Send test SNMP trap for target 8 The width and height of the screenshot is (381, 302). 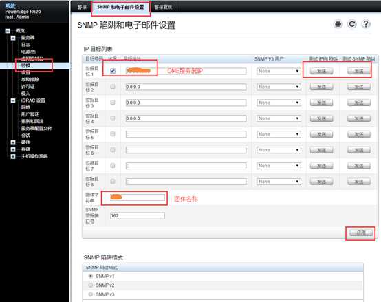tap(359, 182)
